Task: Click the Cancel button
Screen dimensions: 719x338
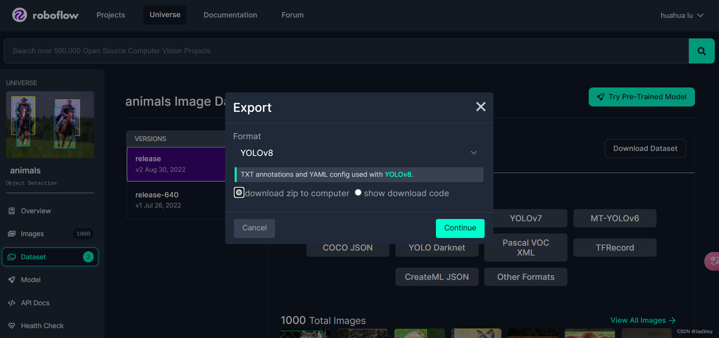Action: [254, 228]
